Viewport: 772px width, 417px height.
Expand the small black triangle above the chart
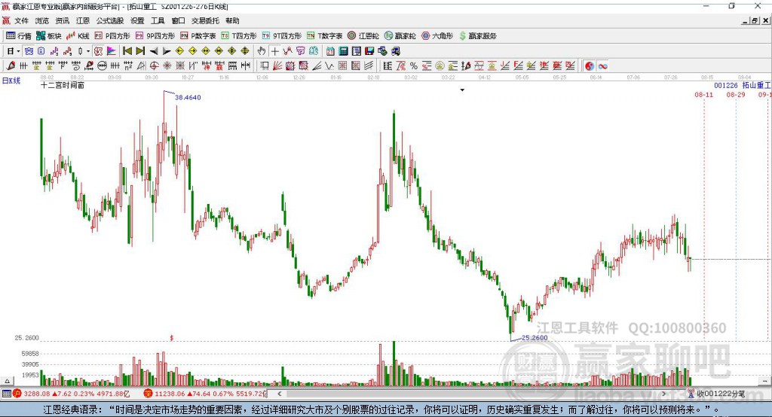point(462,90)
